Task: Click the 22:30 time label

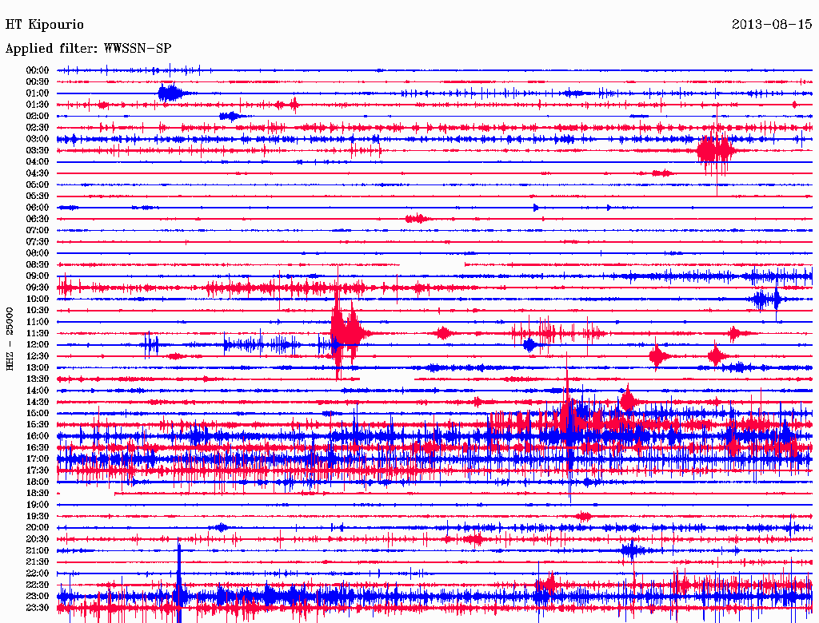Action: point(38,585)
